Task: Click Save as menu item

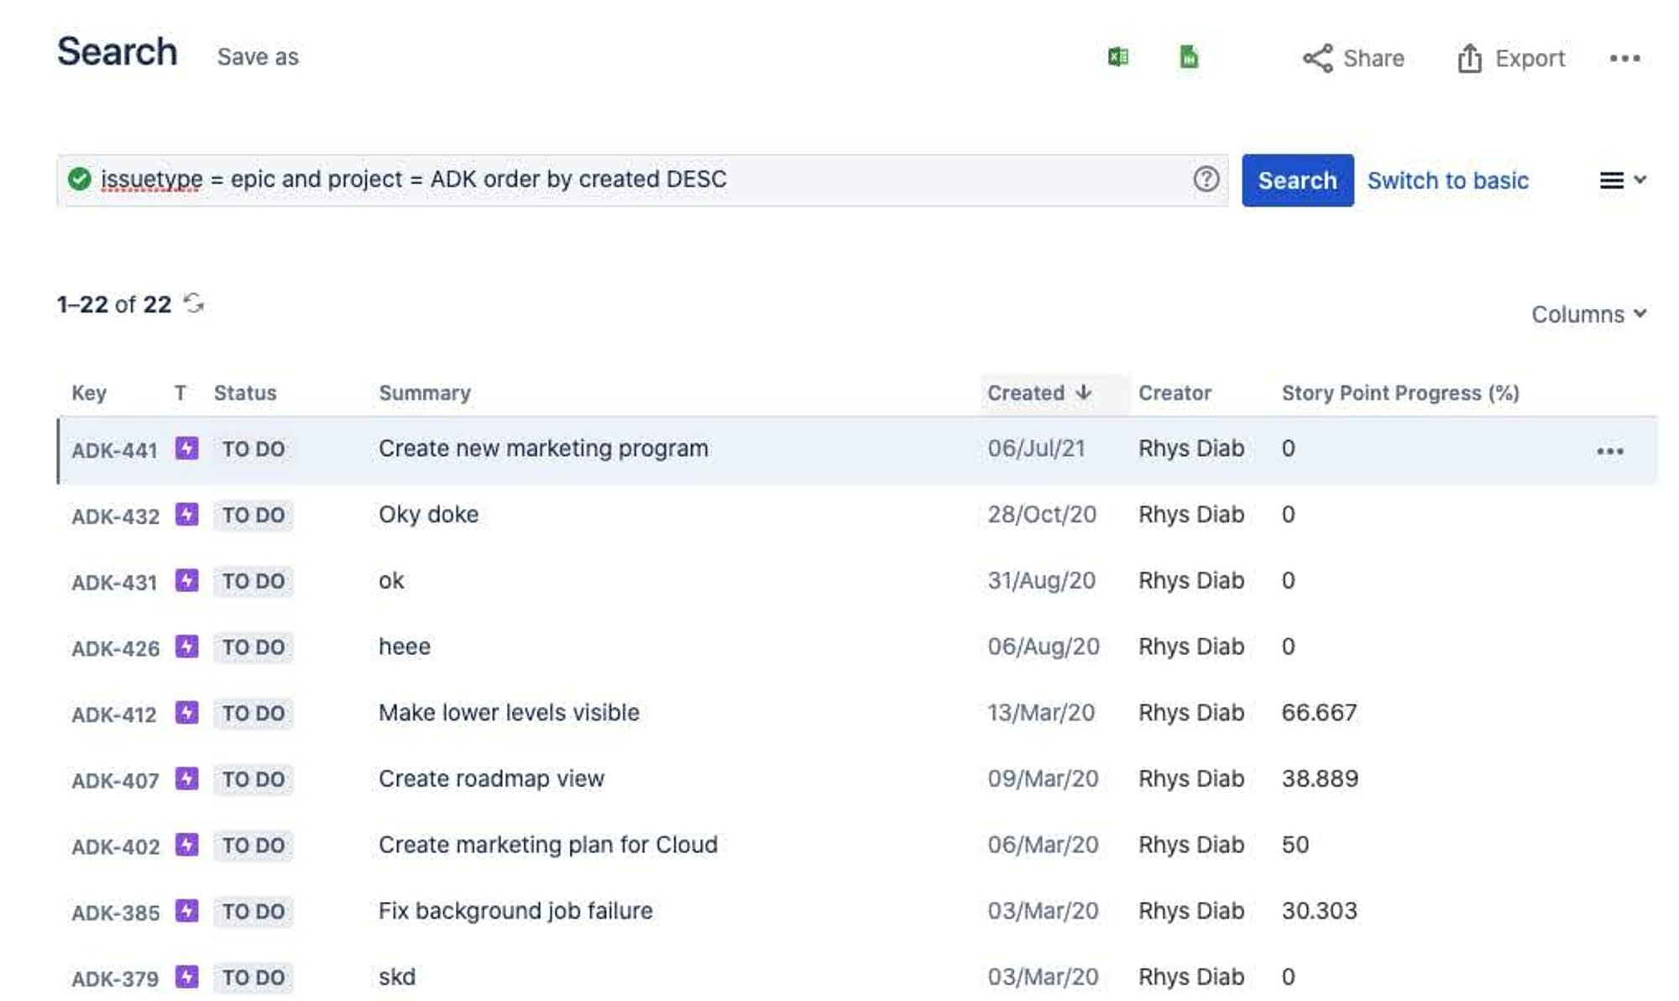Action: tap(257, 55)
